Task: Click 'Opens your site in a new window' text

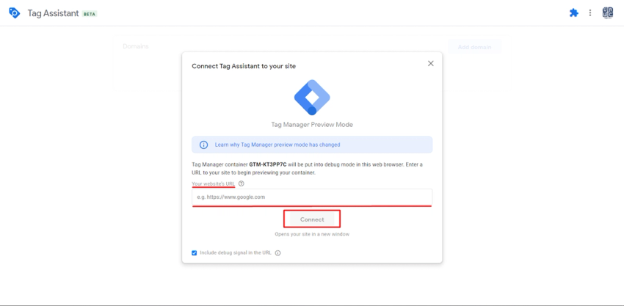Action: tap(312, 234)
